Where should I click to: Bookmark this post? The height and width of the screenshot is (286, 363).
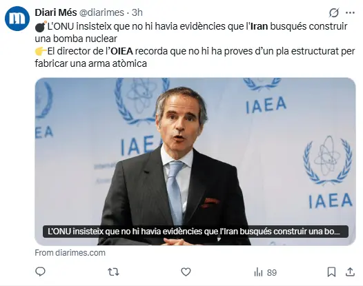click(x=331, y=272)
